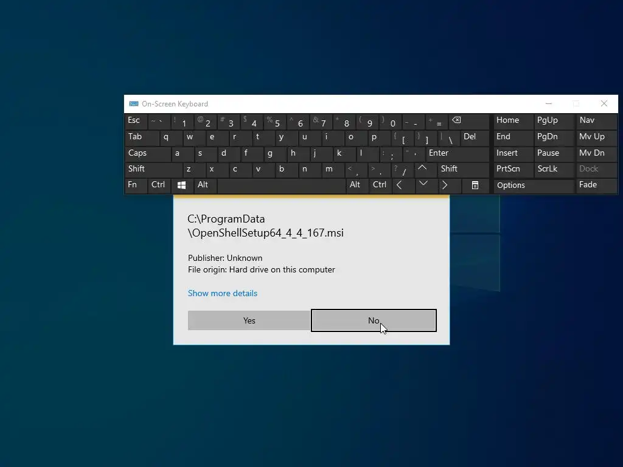
Task: Open the Show more details link
Action: coord(223,294)
